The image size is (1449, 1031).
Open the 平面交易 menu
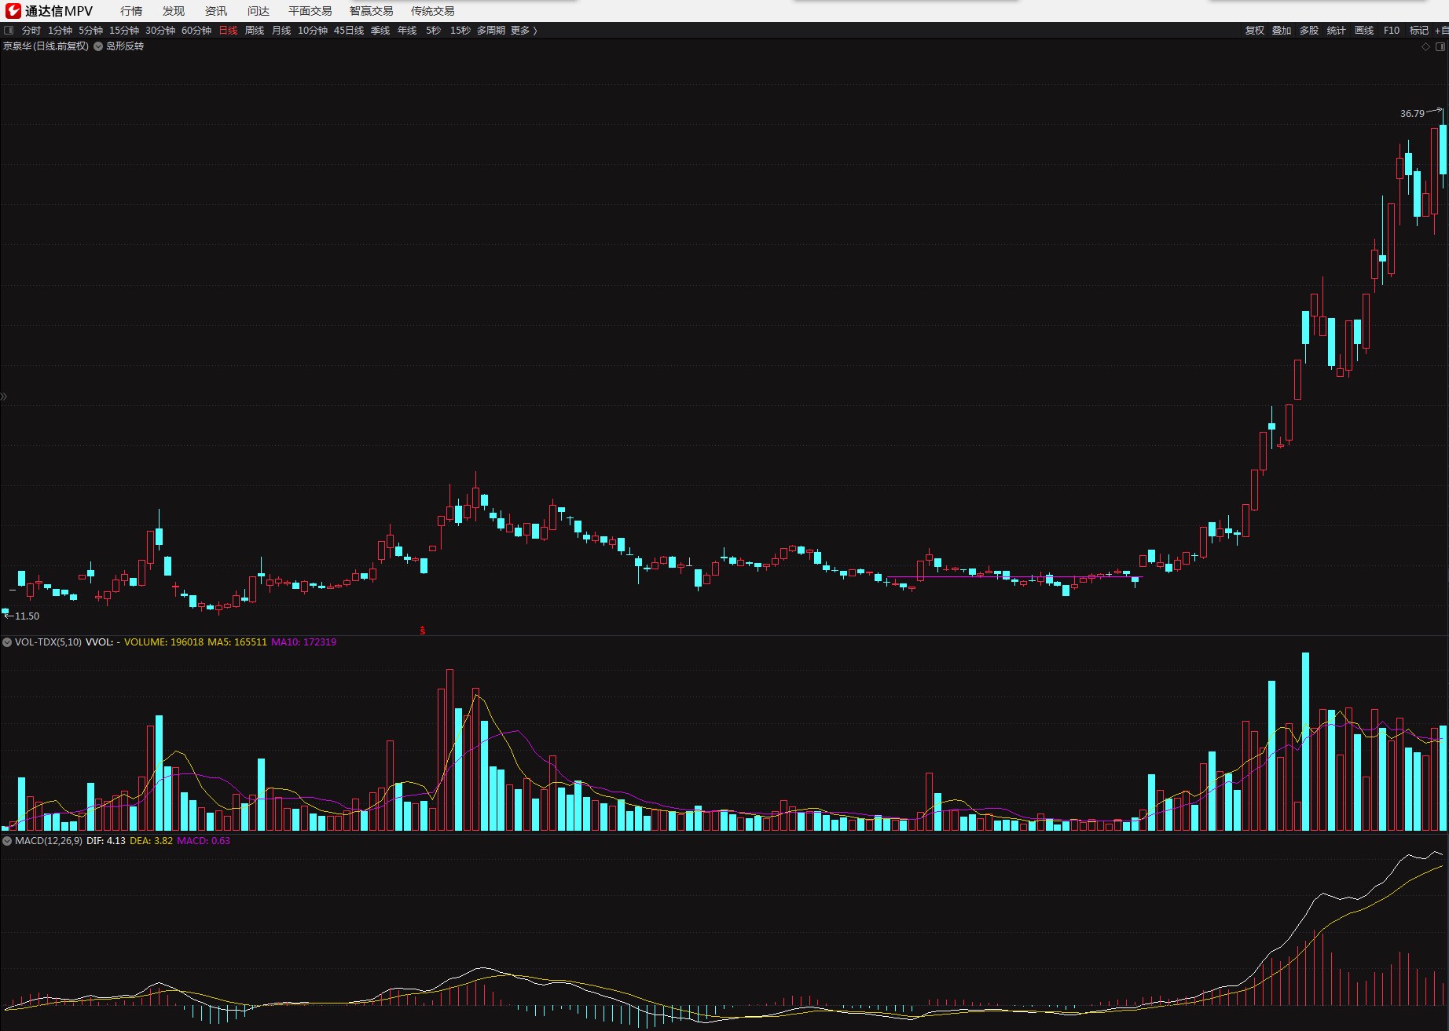310,11
